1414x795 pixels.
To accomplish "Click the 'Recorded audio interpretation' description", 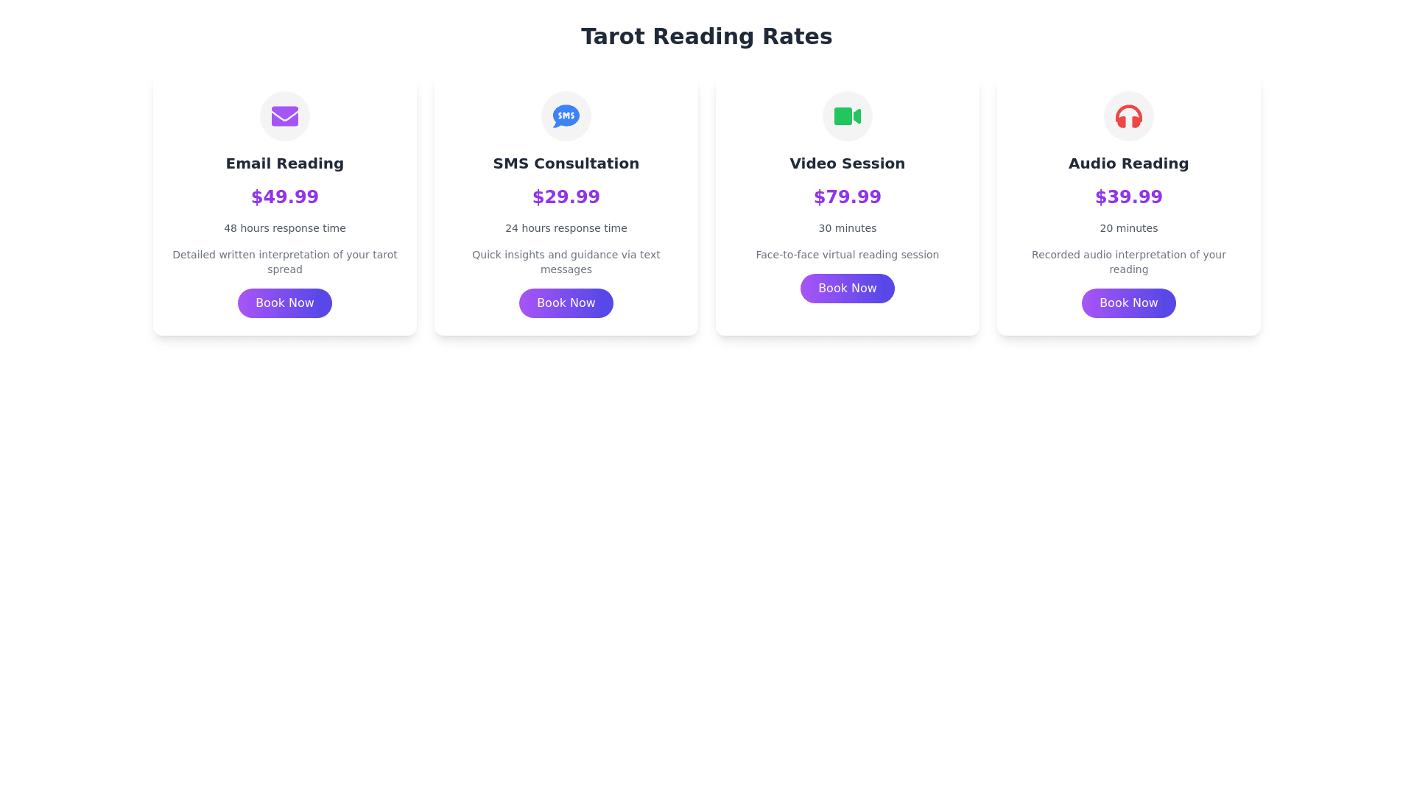I will (1128, 262).
